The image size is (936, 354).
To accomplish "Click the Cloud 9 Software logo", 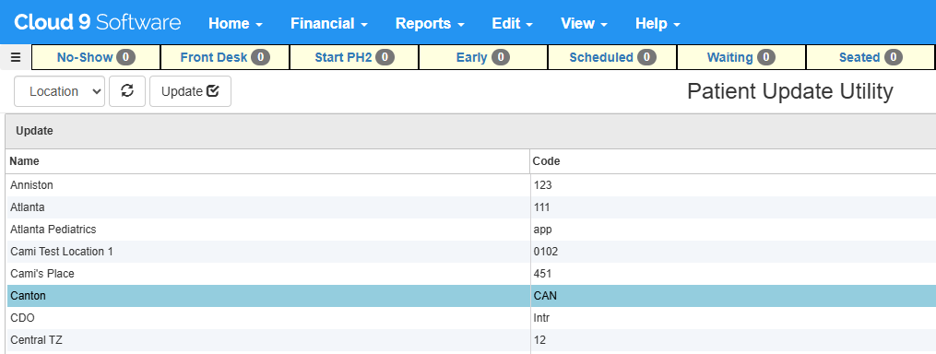I will pyautogui.click(x=98, y=23).
